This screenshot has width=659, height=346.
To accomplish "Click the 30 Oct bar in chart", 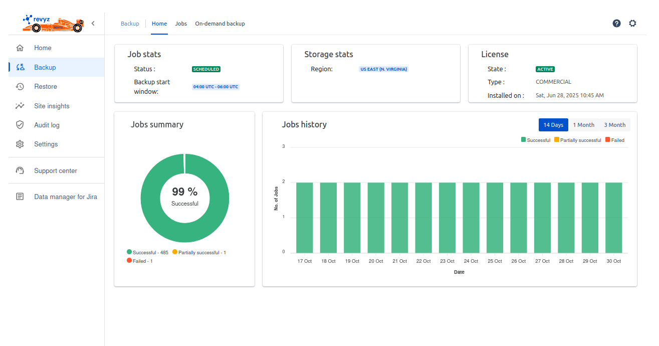I will point(613,218).
